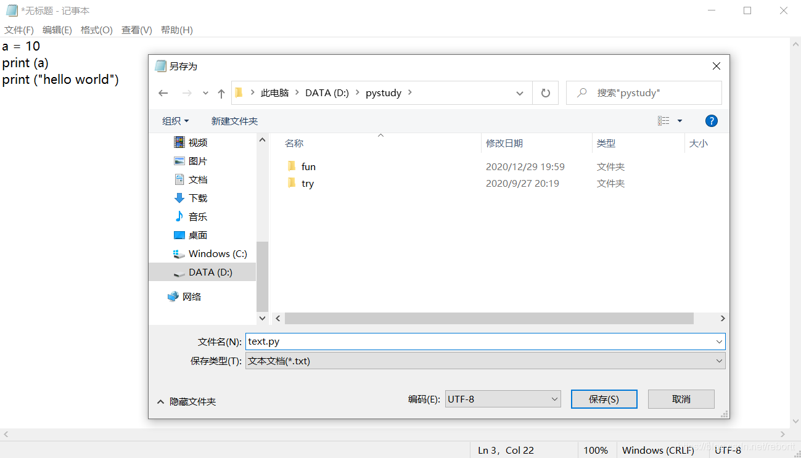Click Windows (CRLF) in status bar
The height and width of the screenshot is (458, 801).
[658, 450]
